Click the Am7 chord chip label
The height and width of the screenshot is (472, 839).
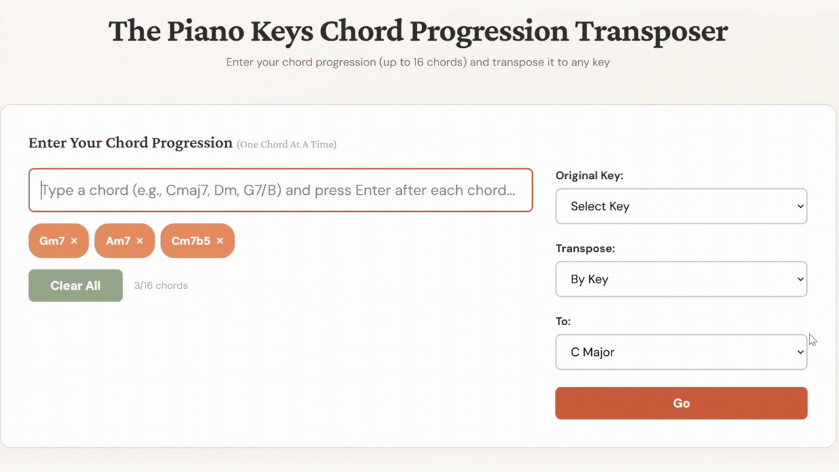[118, 241]
